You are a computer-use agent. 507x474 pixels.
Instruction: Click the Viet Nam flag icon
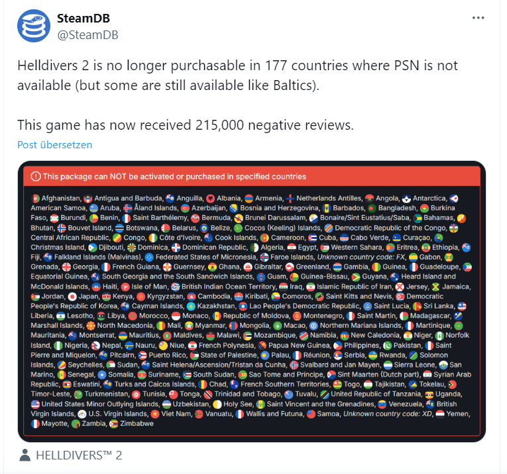(x=154, y=414)
